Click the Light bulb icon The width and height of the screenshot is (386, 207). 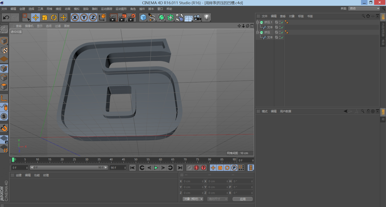coord(207,17)
